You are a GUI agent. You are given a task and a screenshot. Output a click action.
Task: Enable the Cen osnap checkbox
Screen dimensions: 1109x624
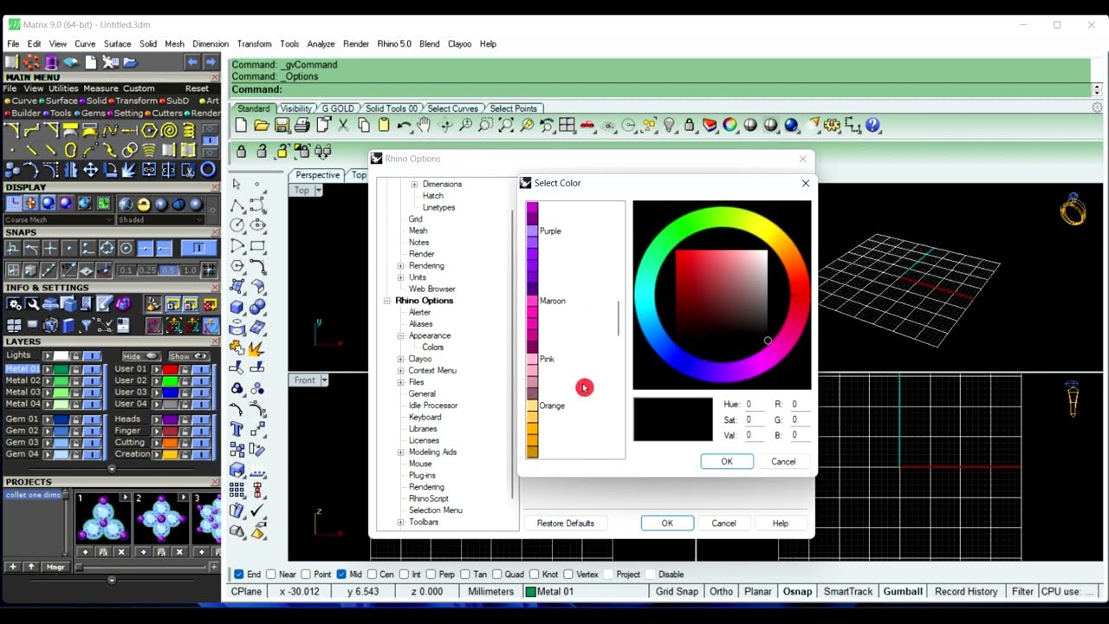point(373,574)
